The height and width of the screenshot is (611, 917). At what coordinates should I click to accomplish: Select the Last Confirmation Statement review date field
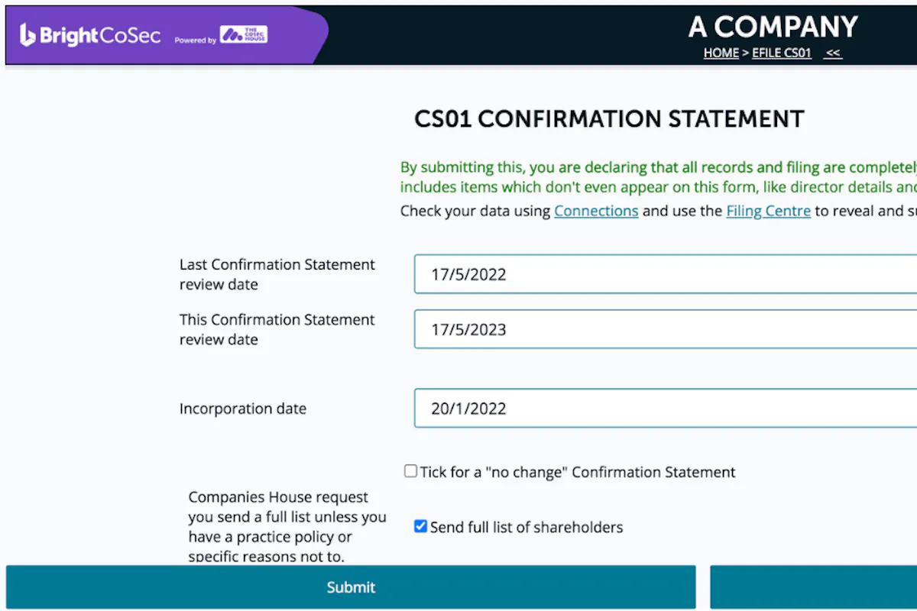pos(666,274)
